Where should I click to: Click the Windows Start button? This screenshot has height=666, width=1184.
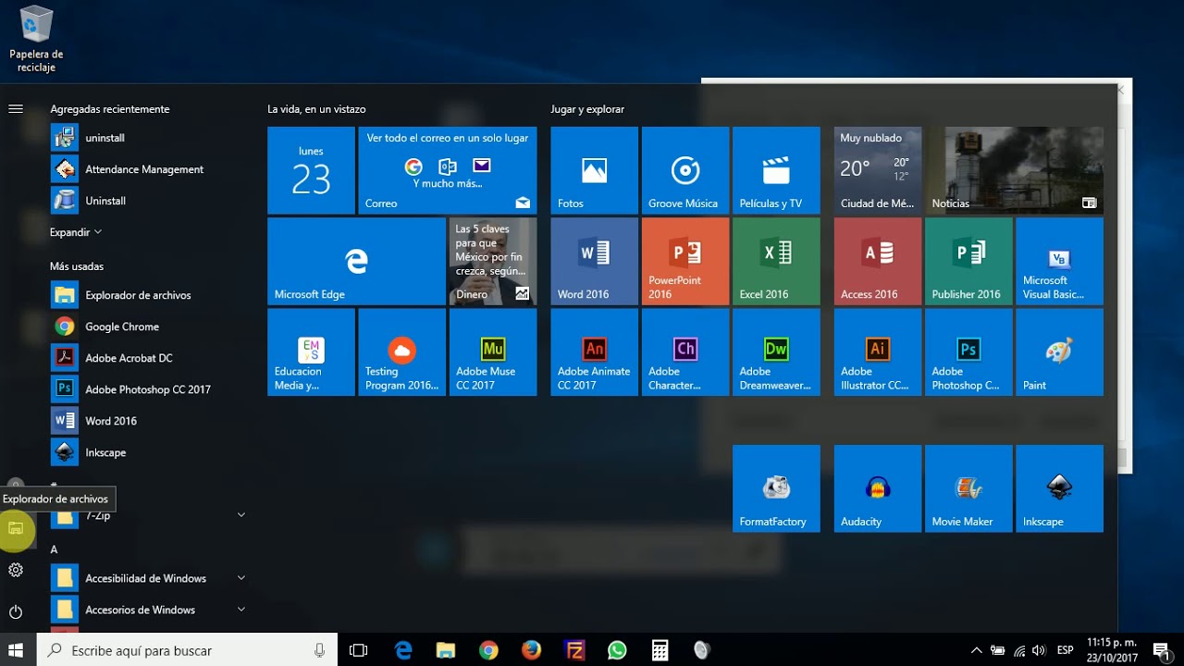pos(16,650)
